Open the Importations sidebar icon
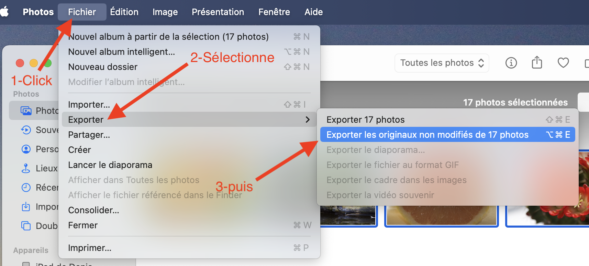The width and height of the screenshot is (589, 266). click(x=26, y=207)
